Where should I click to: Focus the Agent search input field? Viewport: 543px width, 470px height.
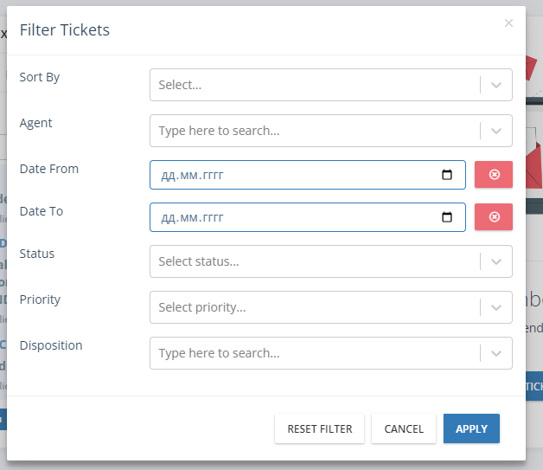click(x=315, y=131)
